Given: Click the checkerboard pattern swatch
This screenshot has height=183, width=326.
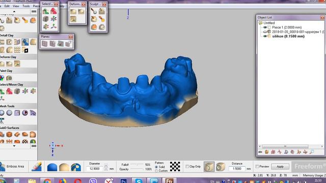Looking at the screenshot, I should point(175,166).
